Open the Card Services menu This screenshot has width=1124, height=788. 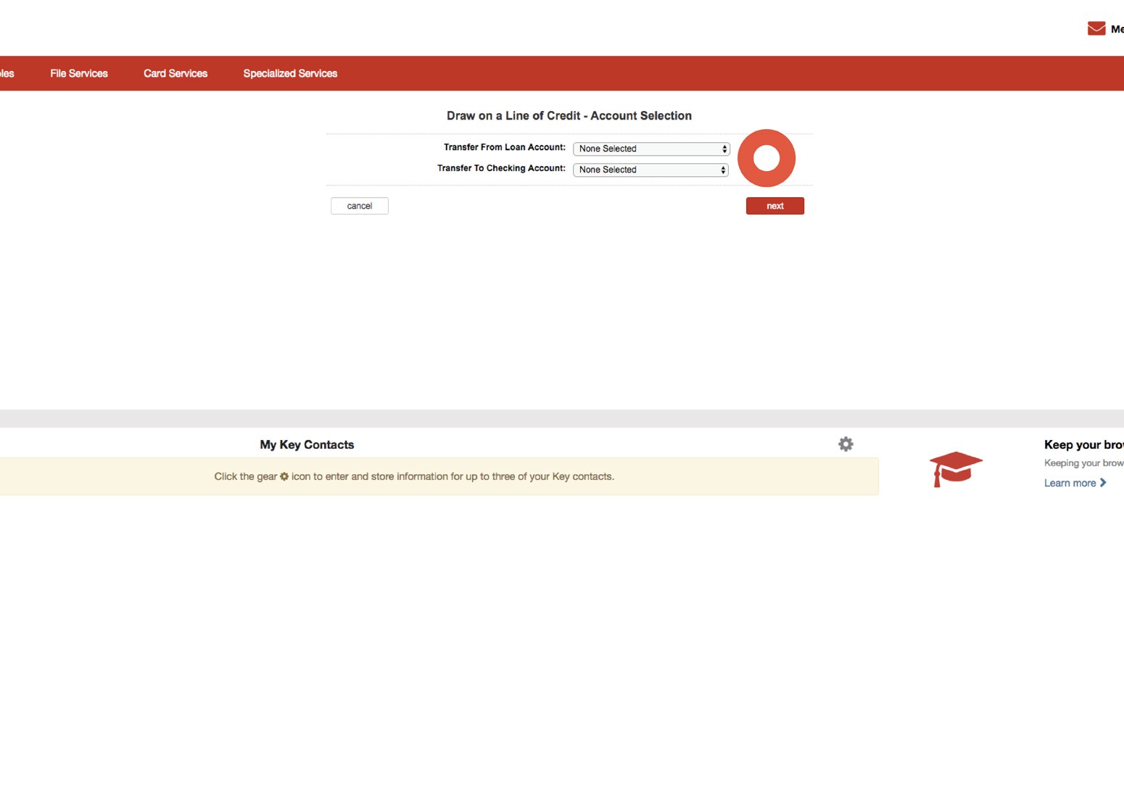pyautogui.click(x=175, y=73)
